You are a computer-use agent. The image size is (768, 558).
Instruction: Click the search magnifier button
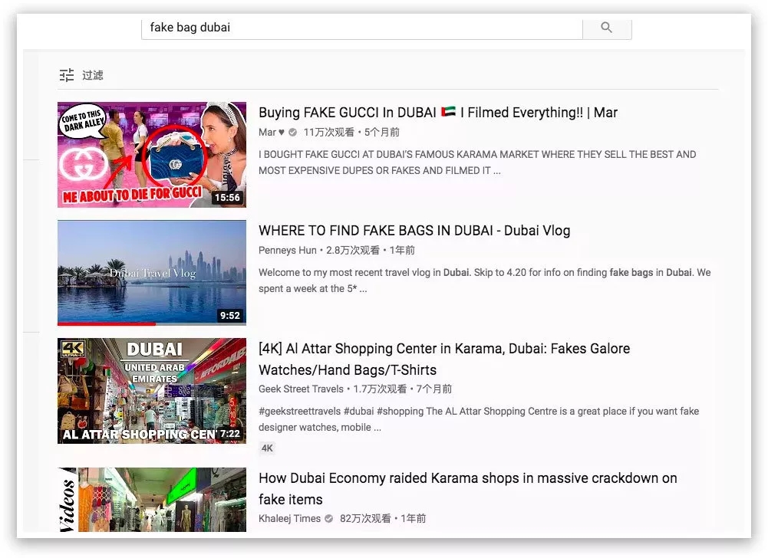[606, 28]
